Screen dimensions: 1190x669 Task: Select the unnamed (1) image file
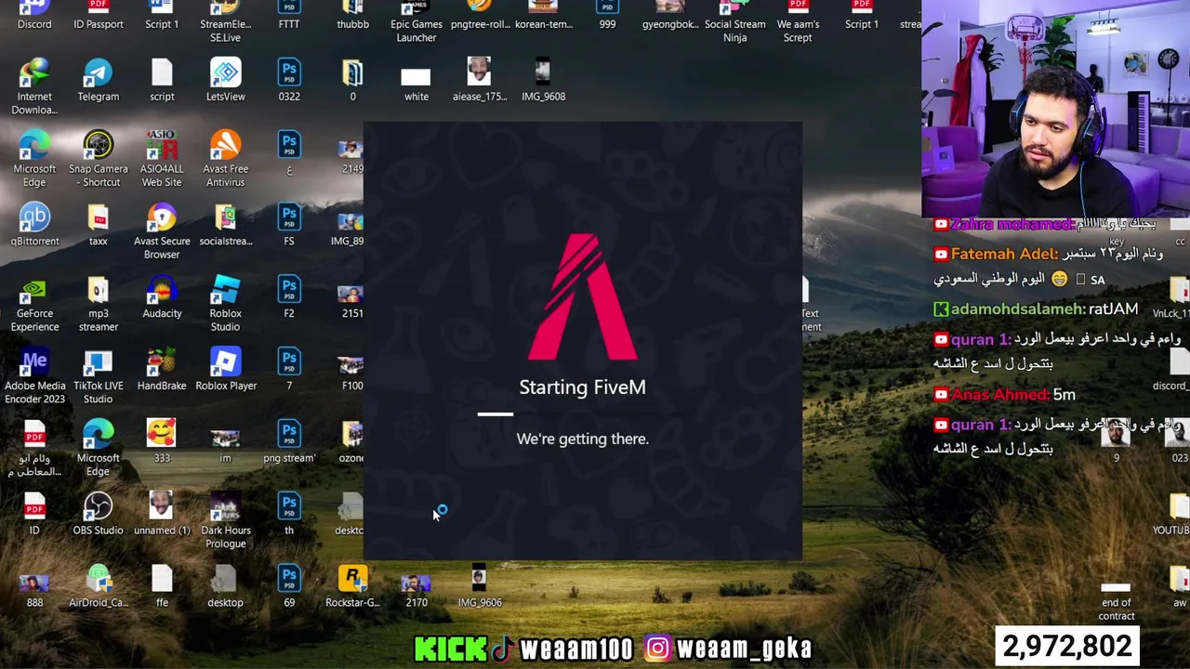click(x=162, y=515)
